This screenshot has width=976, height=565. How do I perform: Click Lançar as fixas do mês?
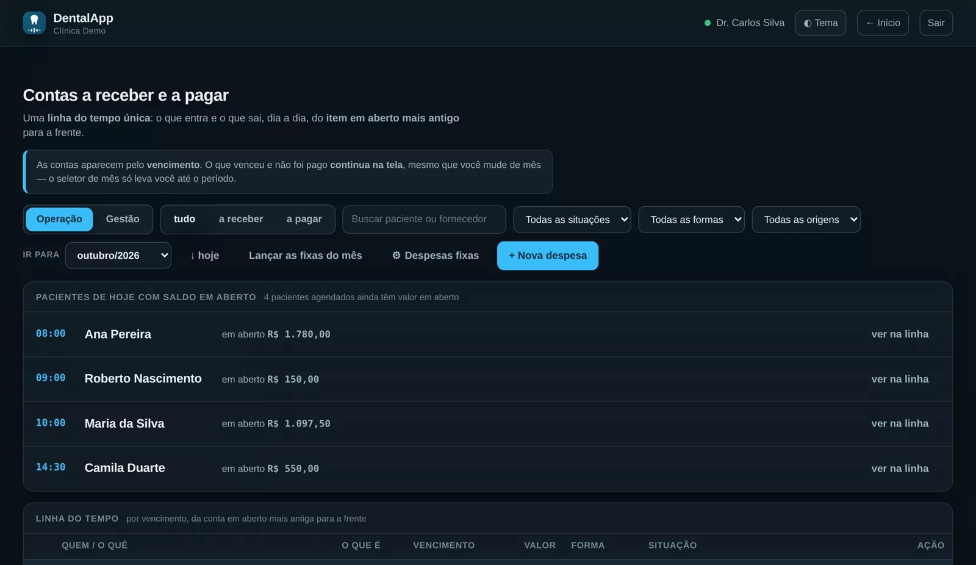point(305,256)
